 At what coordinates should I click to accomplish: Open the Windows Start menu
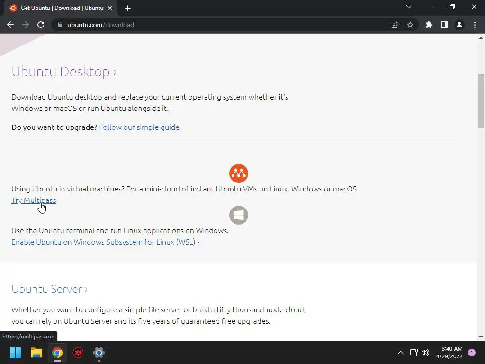coord(15,353)
